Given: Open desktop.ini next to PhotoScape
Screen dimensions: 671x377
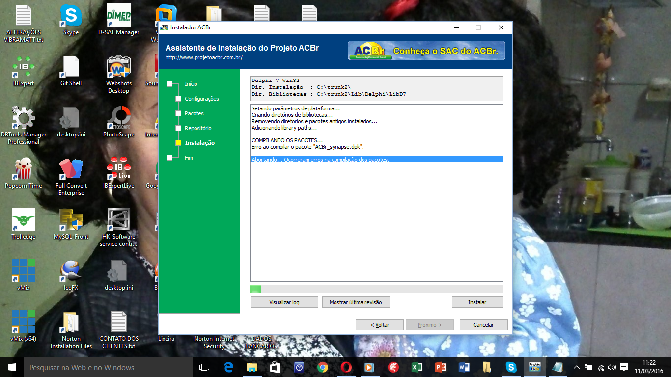Looking at the screenshot, I should coord(71,122).
